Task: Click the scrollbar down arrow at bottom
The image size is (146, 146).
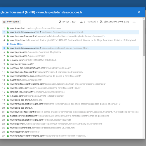Action: (144, 137)
